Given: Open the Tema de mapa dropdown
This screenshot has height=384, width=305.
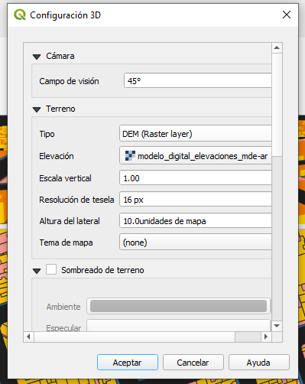Looking at the screenshot, I should [196, 242].
